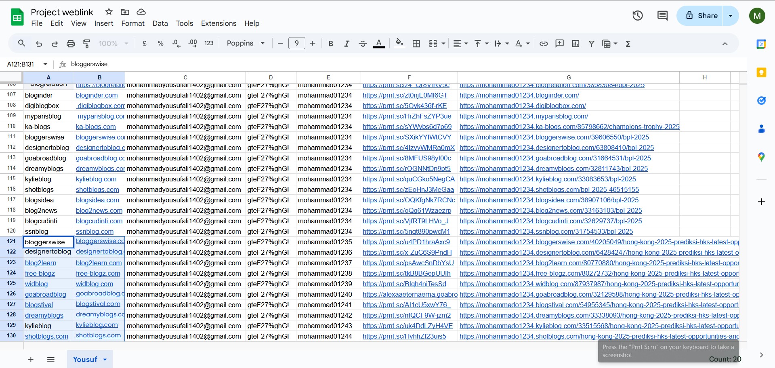Click the Undo icon in toolbar
This screenshot has width=775, height=368.
(39, 44)
